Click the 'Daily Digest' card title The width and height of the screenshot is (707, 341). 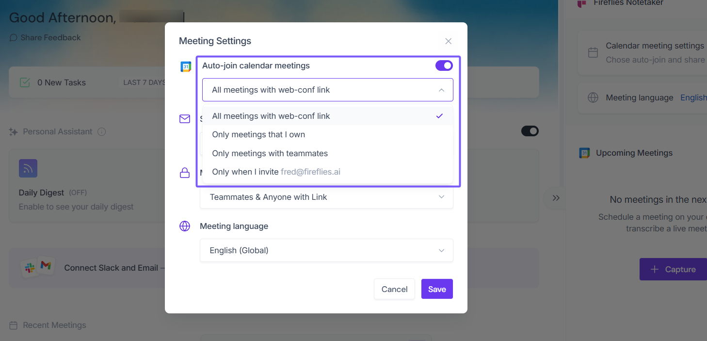(x=42, y=193)
